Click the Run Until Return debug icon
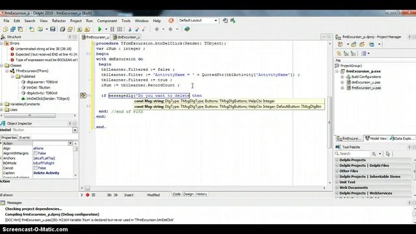 point(144,29)
